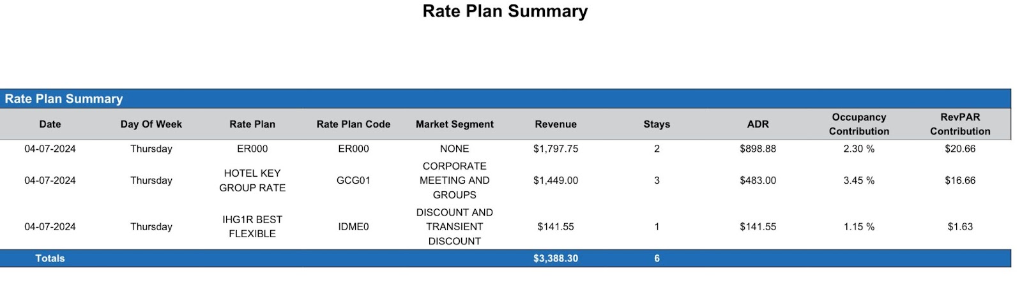Select the $1,797.75 revenue cell

click(556, 149)
